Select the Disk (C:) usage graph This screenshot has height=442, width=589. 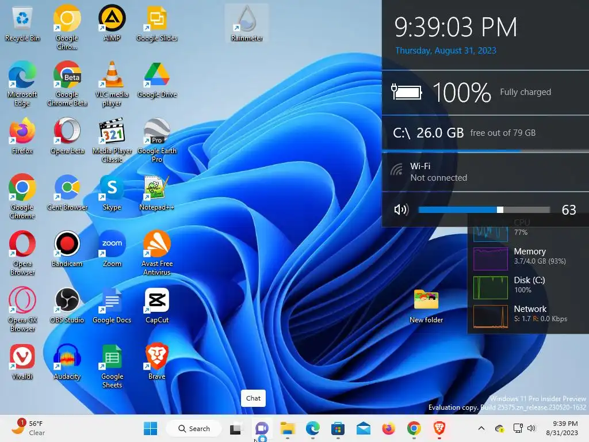pos(491,288)
